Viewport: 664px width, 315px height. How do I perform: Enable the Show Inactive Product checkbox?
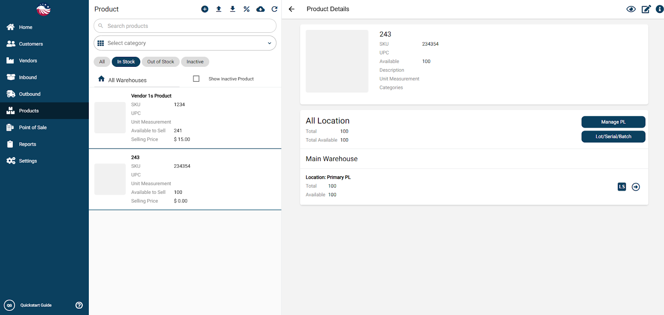196,79
